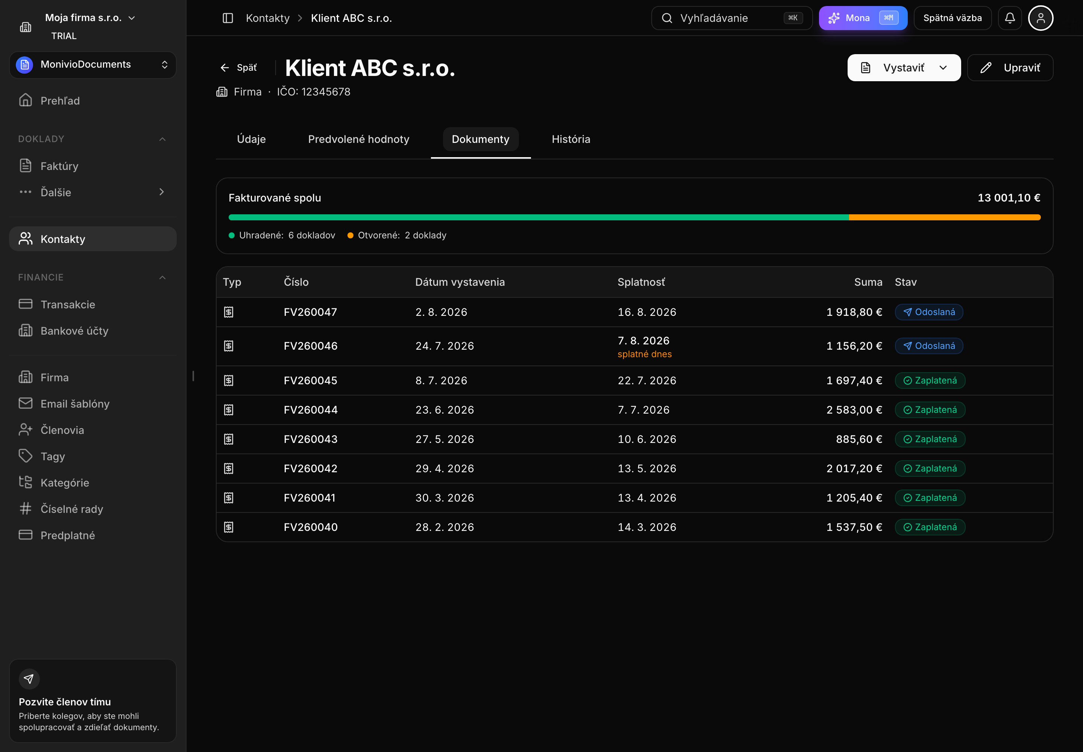This screenshot has height=752, width=1083.
Task: Click the Zaplatená status badge for FV260045
Action: [x=930, y=381]
